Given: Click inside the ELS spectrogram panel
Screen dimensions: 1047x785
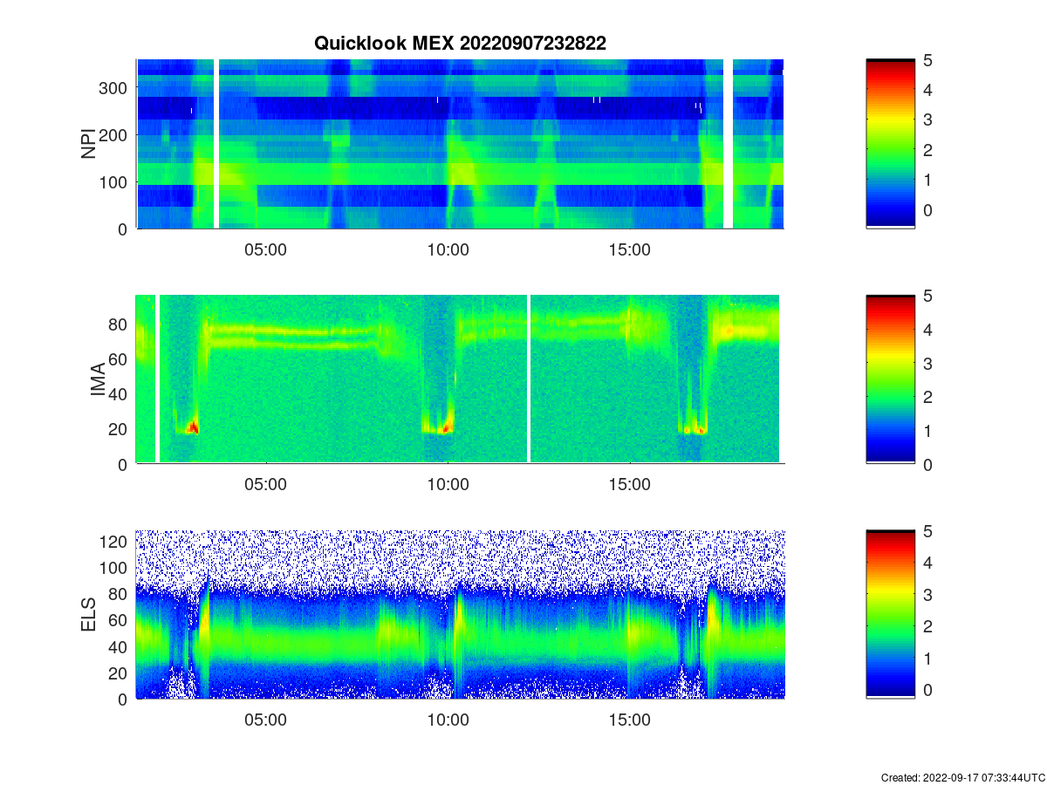Looking at the screenshot, I should point(460,614).
